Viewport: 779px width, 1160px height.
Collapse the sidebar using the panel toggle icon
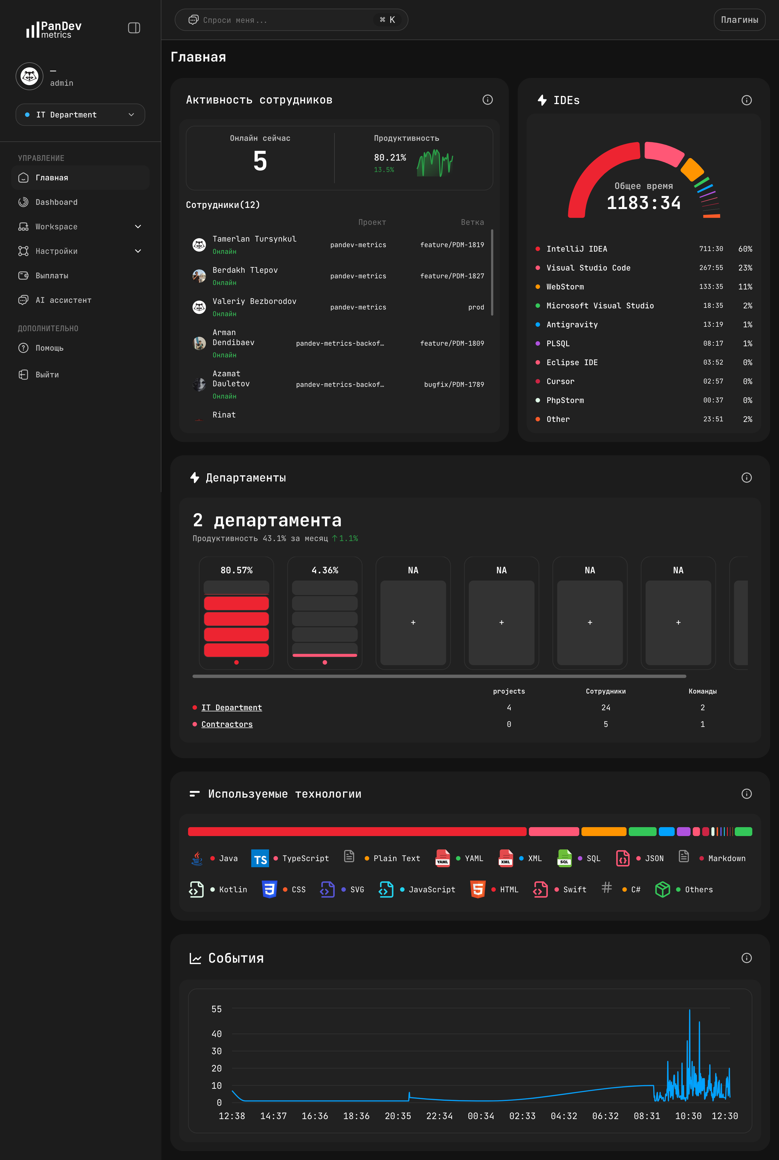134,28
